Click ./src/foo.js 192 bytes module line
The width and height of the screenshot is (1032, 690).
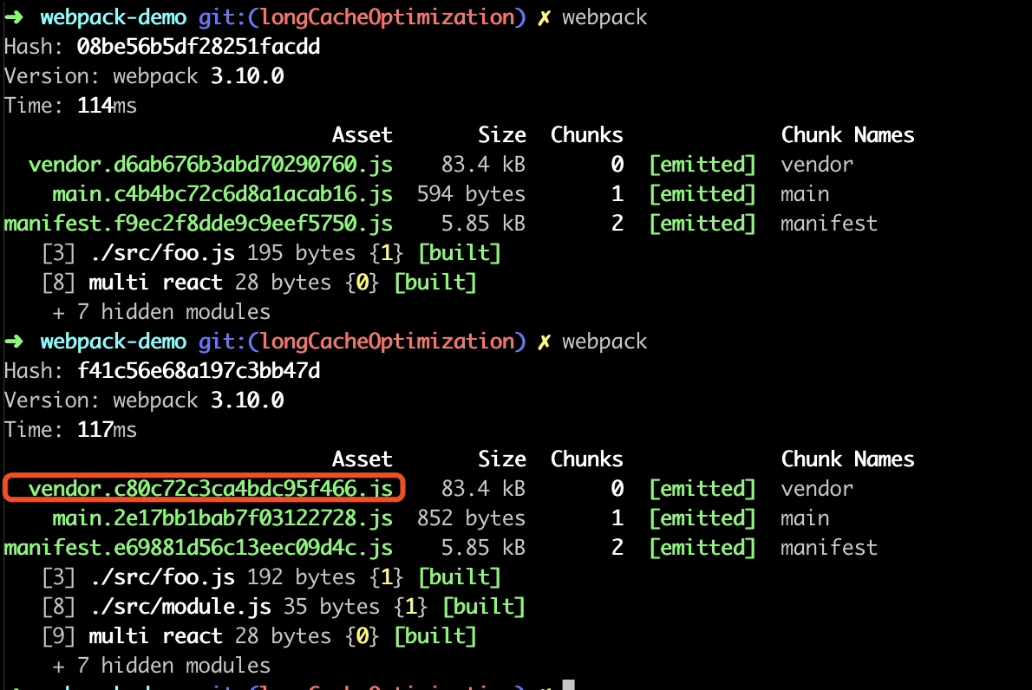(271, 577)
